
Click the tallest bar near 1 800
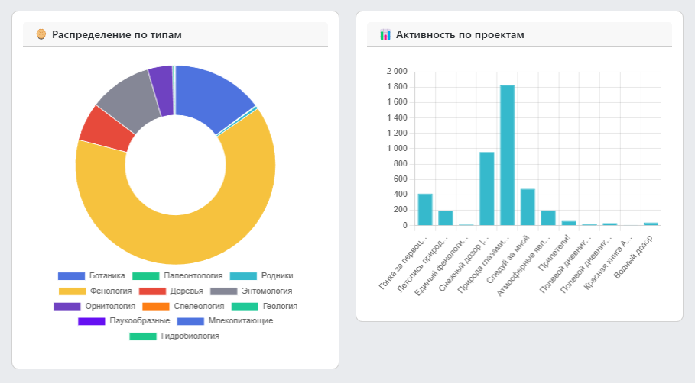point(507,155)
